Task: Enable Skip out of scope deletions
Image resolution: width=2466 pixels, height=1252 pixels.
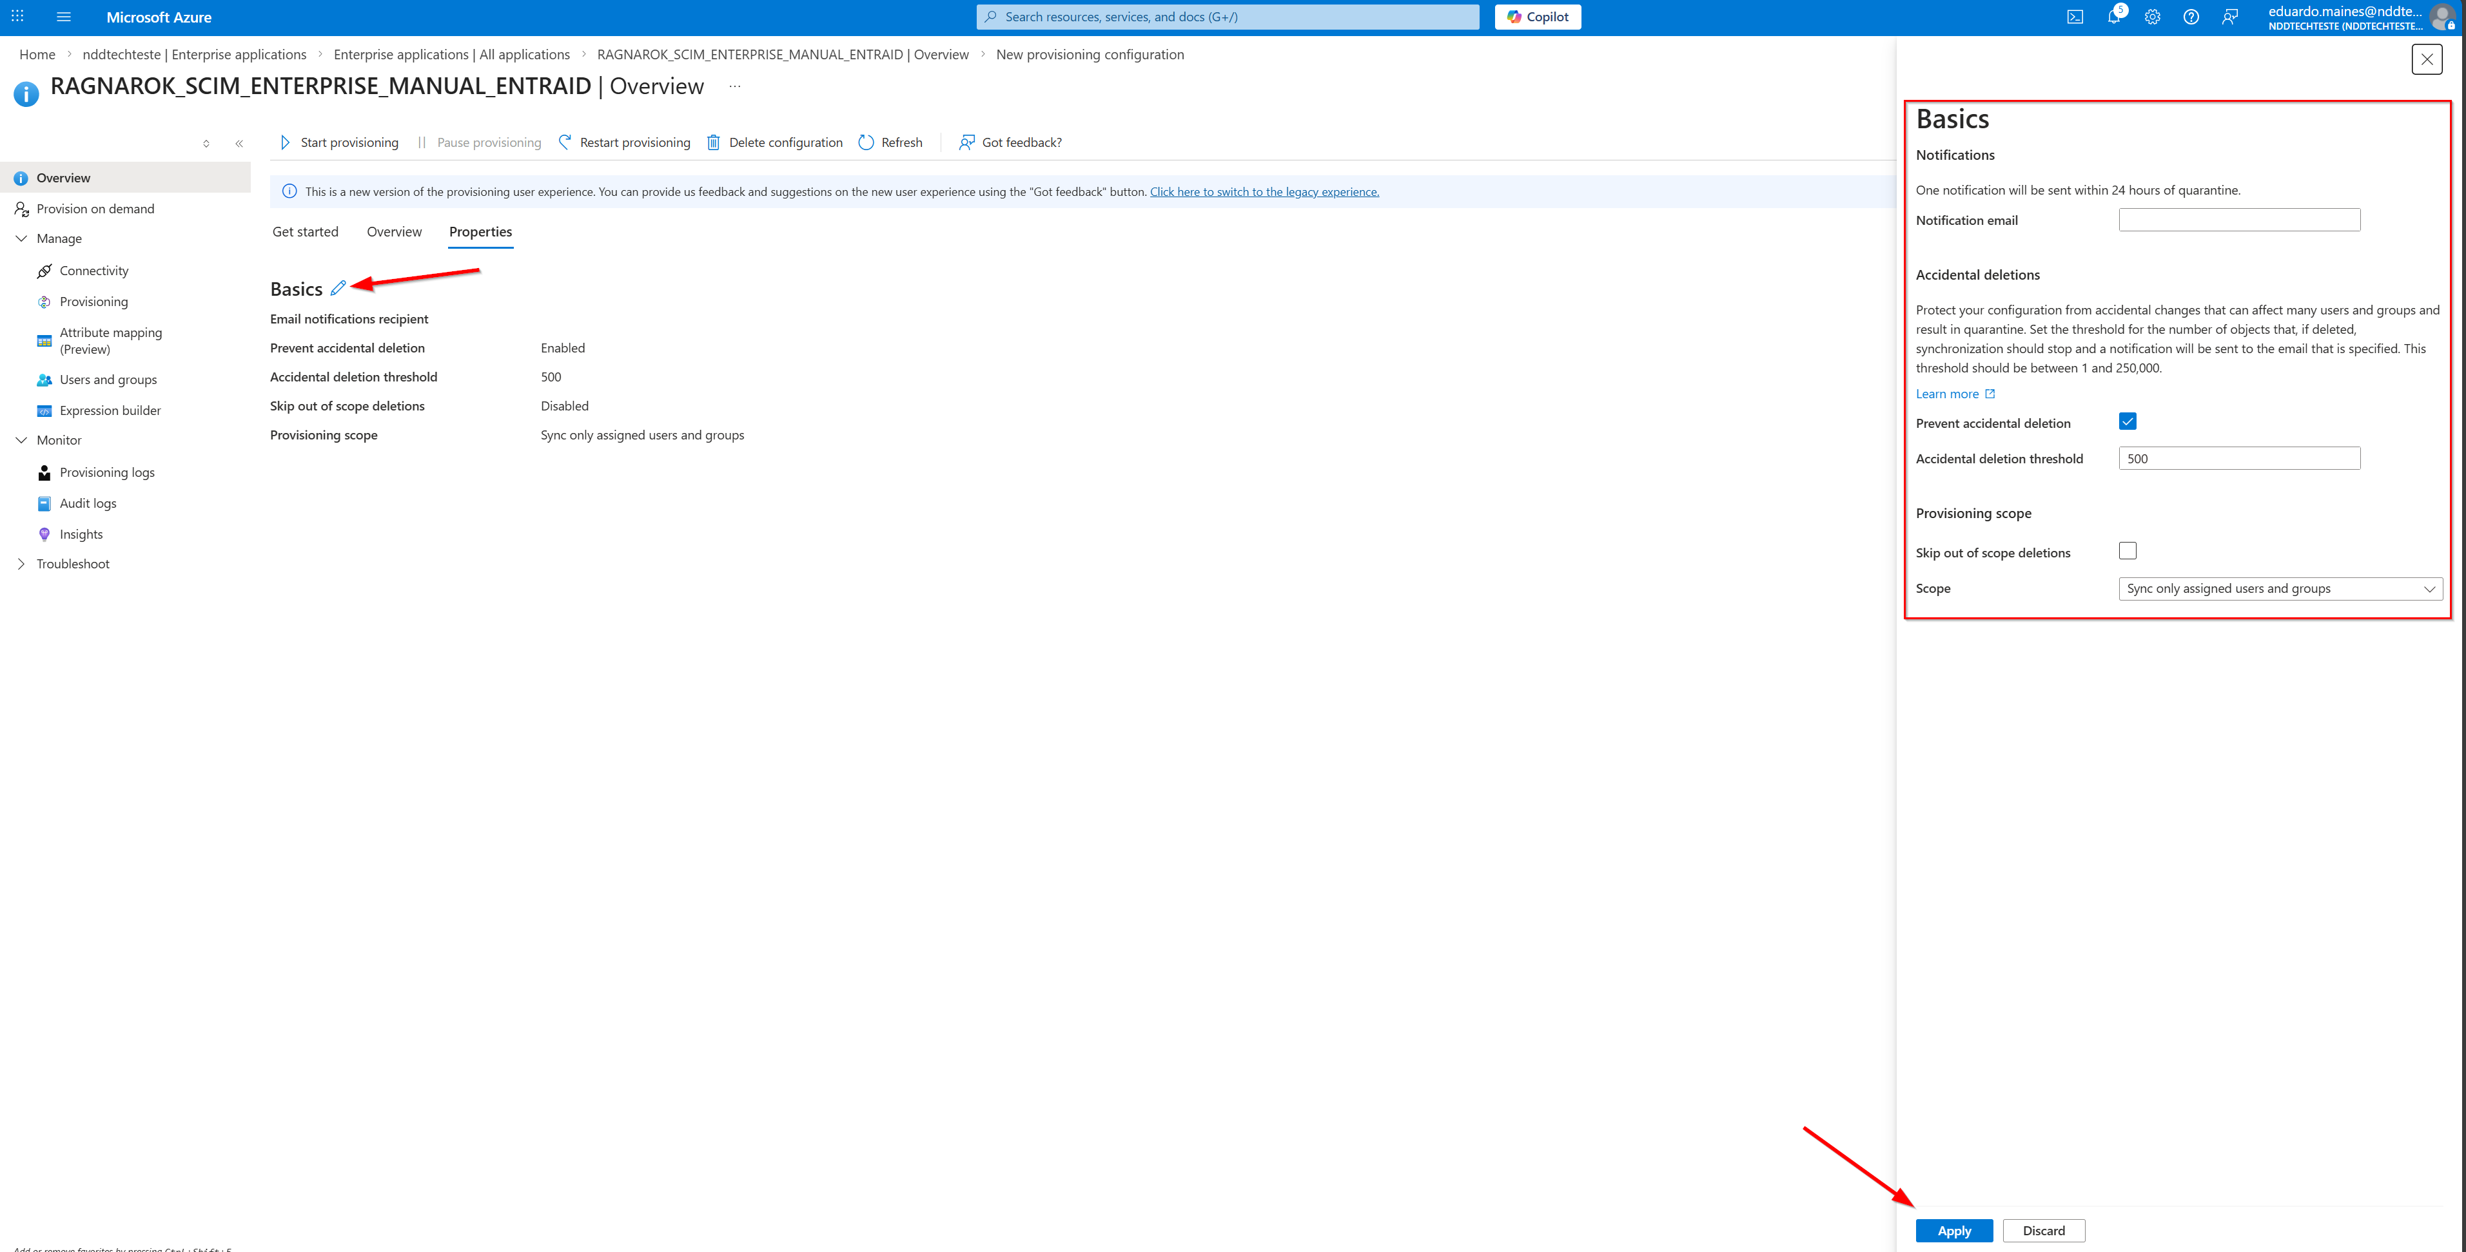Action: click(x=2127, y=551)
